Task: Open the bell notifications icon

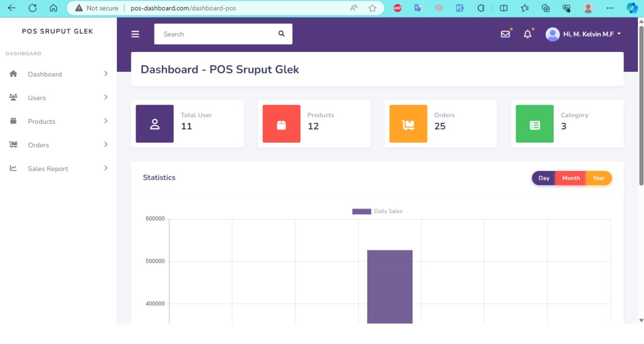Action: pos(527,34)
